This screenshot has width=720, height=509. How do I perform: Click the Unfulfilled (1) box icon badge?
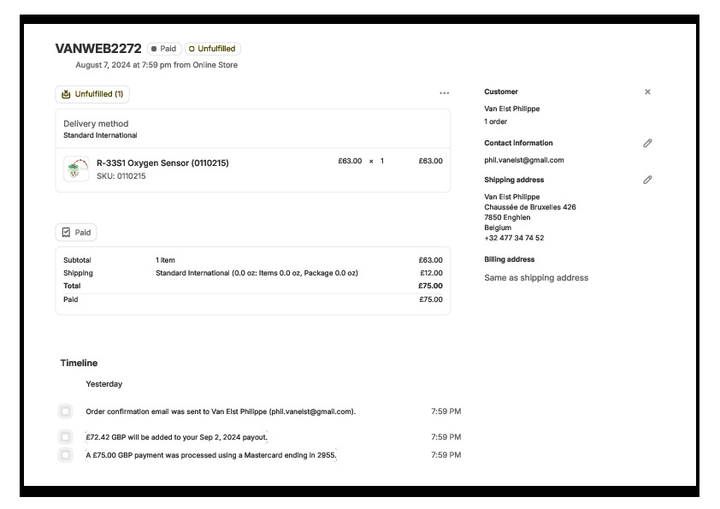(92, 94)
